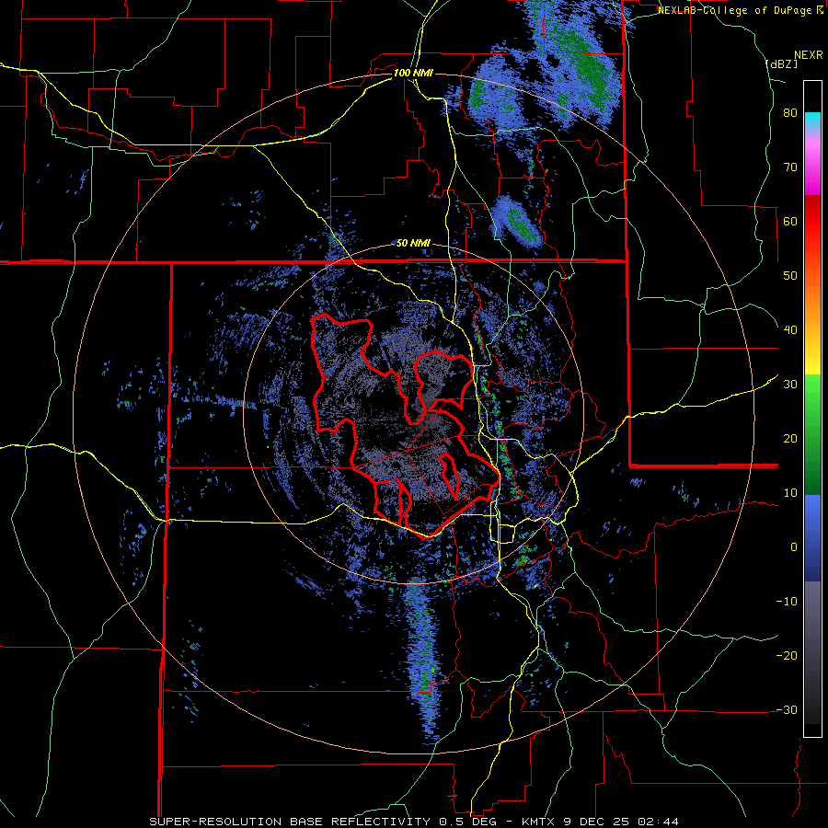Click the 100 NMI range ring label
The height and width of the screenshot is (828, 828).
coord(413,73)
